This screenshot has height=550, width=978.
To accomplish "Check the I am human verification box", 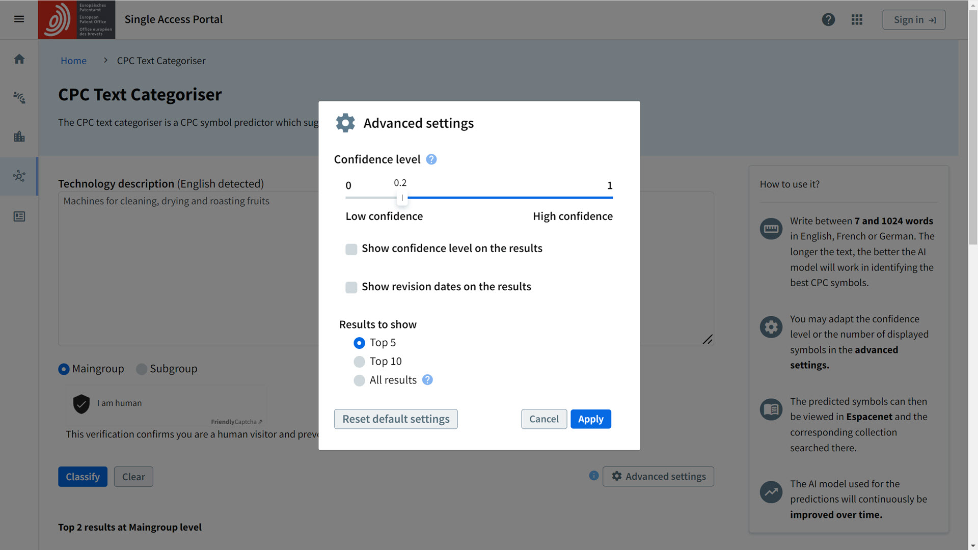I will click(81, 403).
